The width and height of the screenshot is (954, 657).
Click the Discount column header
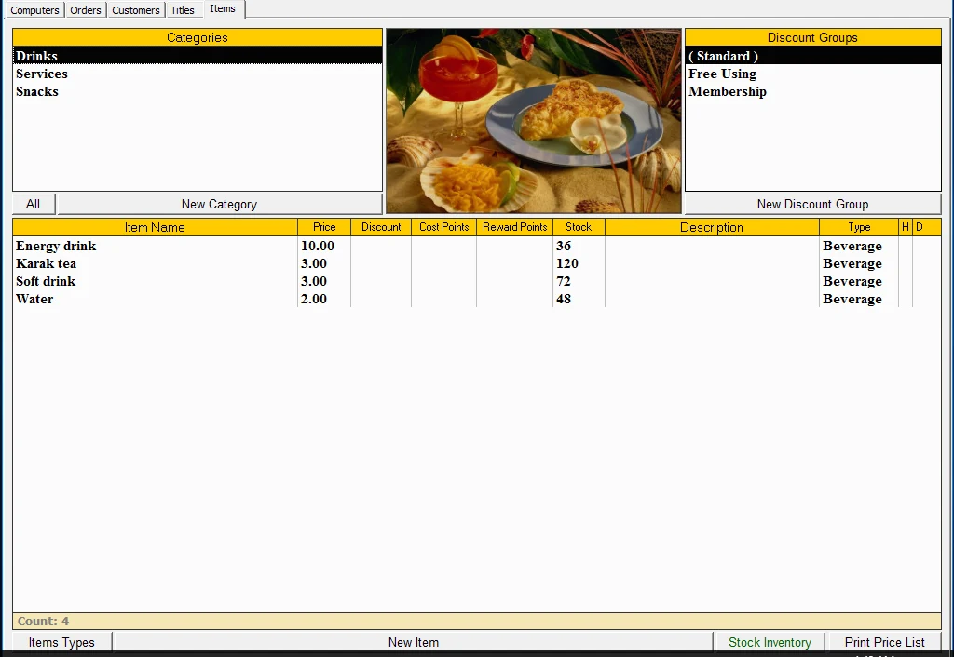[x=381, y=227]
